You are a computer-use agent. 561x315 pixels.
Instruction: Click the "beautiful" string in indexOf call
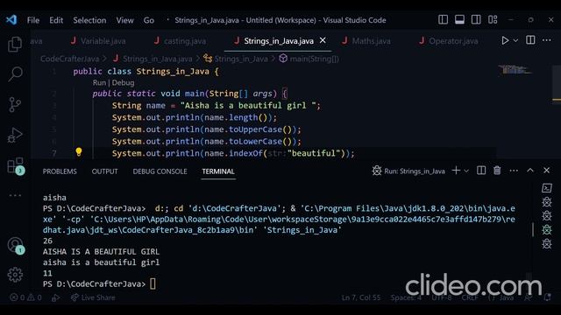click(x=314, y=153)
